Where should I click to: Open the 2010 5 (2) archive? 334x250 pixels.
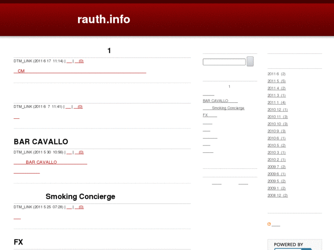click(x=277, y=145)
